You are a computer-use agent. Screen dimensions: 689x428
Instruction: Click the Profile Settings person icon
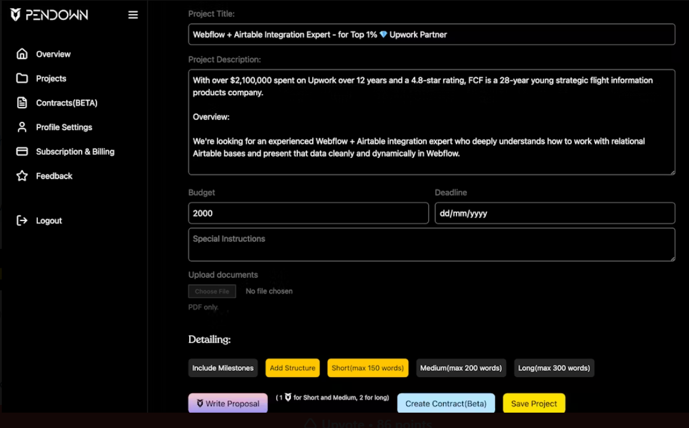coord(22,127)
